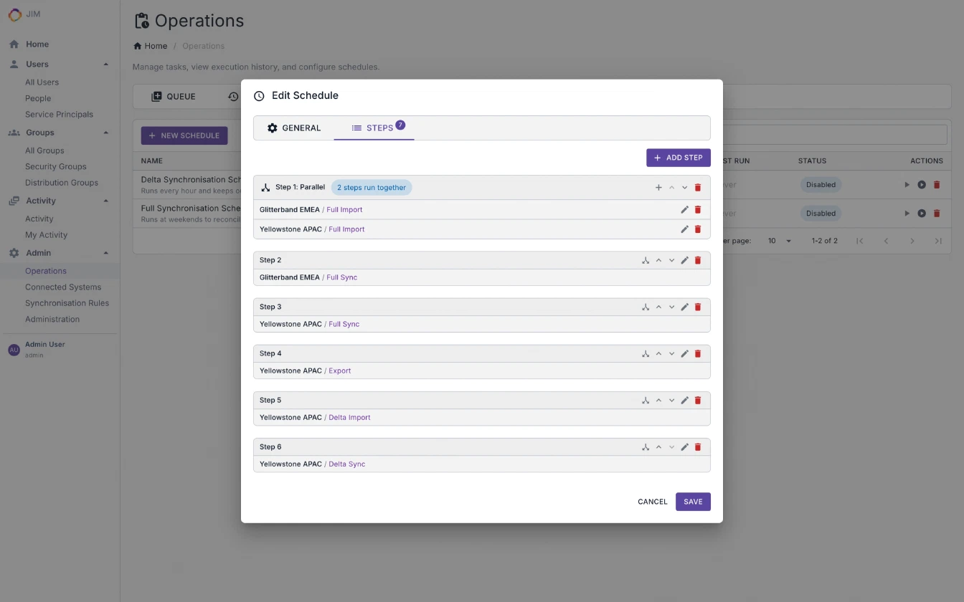Edit the Glitterband EMEA Full Import sub-step

(684, 209)
